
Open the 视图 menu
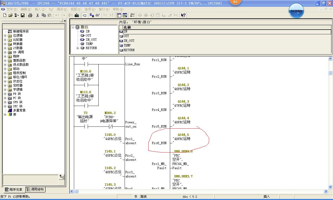[x=76, y=9]
